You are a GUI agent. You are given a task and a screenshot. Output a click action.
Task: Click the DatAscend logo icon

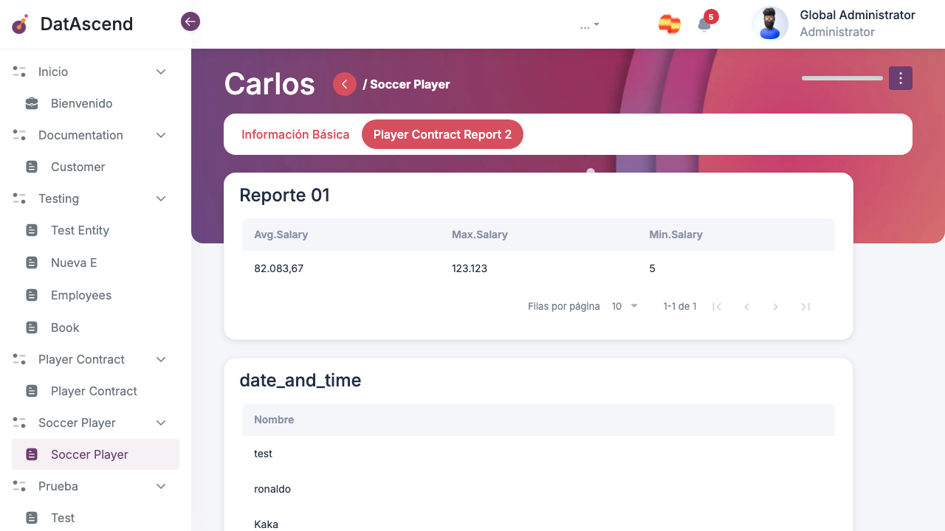click(20, 24)
